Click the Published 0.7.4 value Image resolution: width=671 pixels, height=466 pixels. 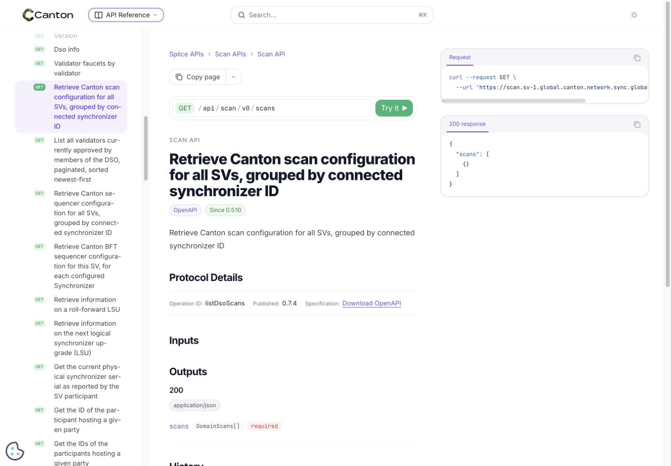point(289,304)
